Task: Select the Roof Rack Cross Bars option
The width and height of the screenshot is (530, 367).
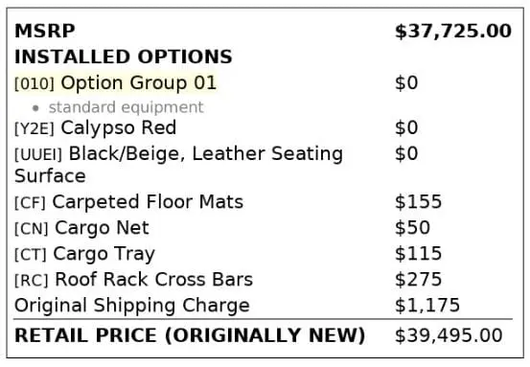Action: (x=153, y=280)
